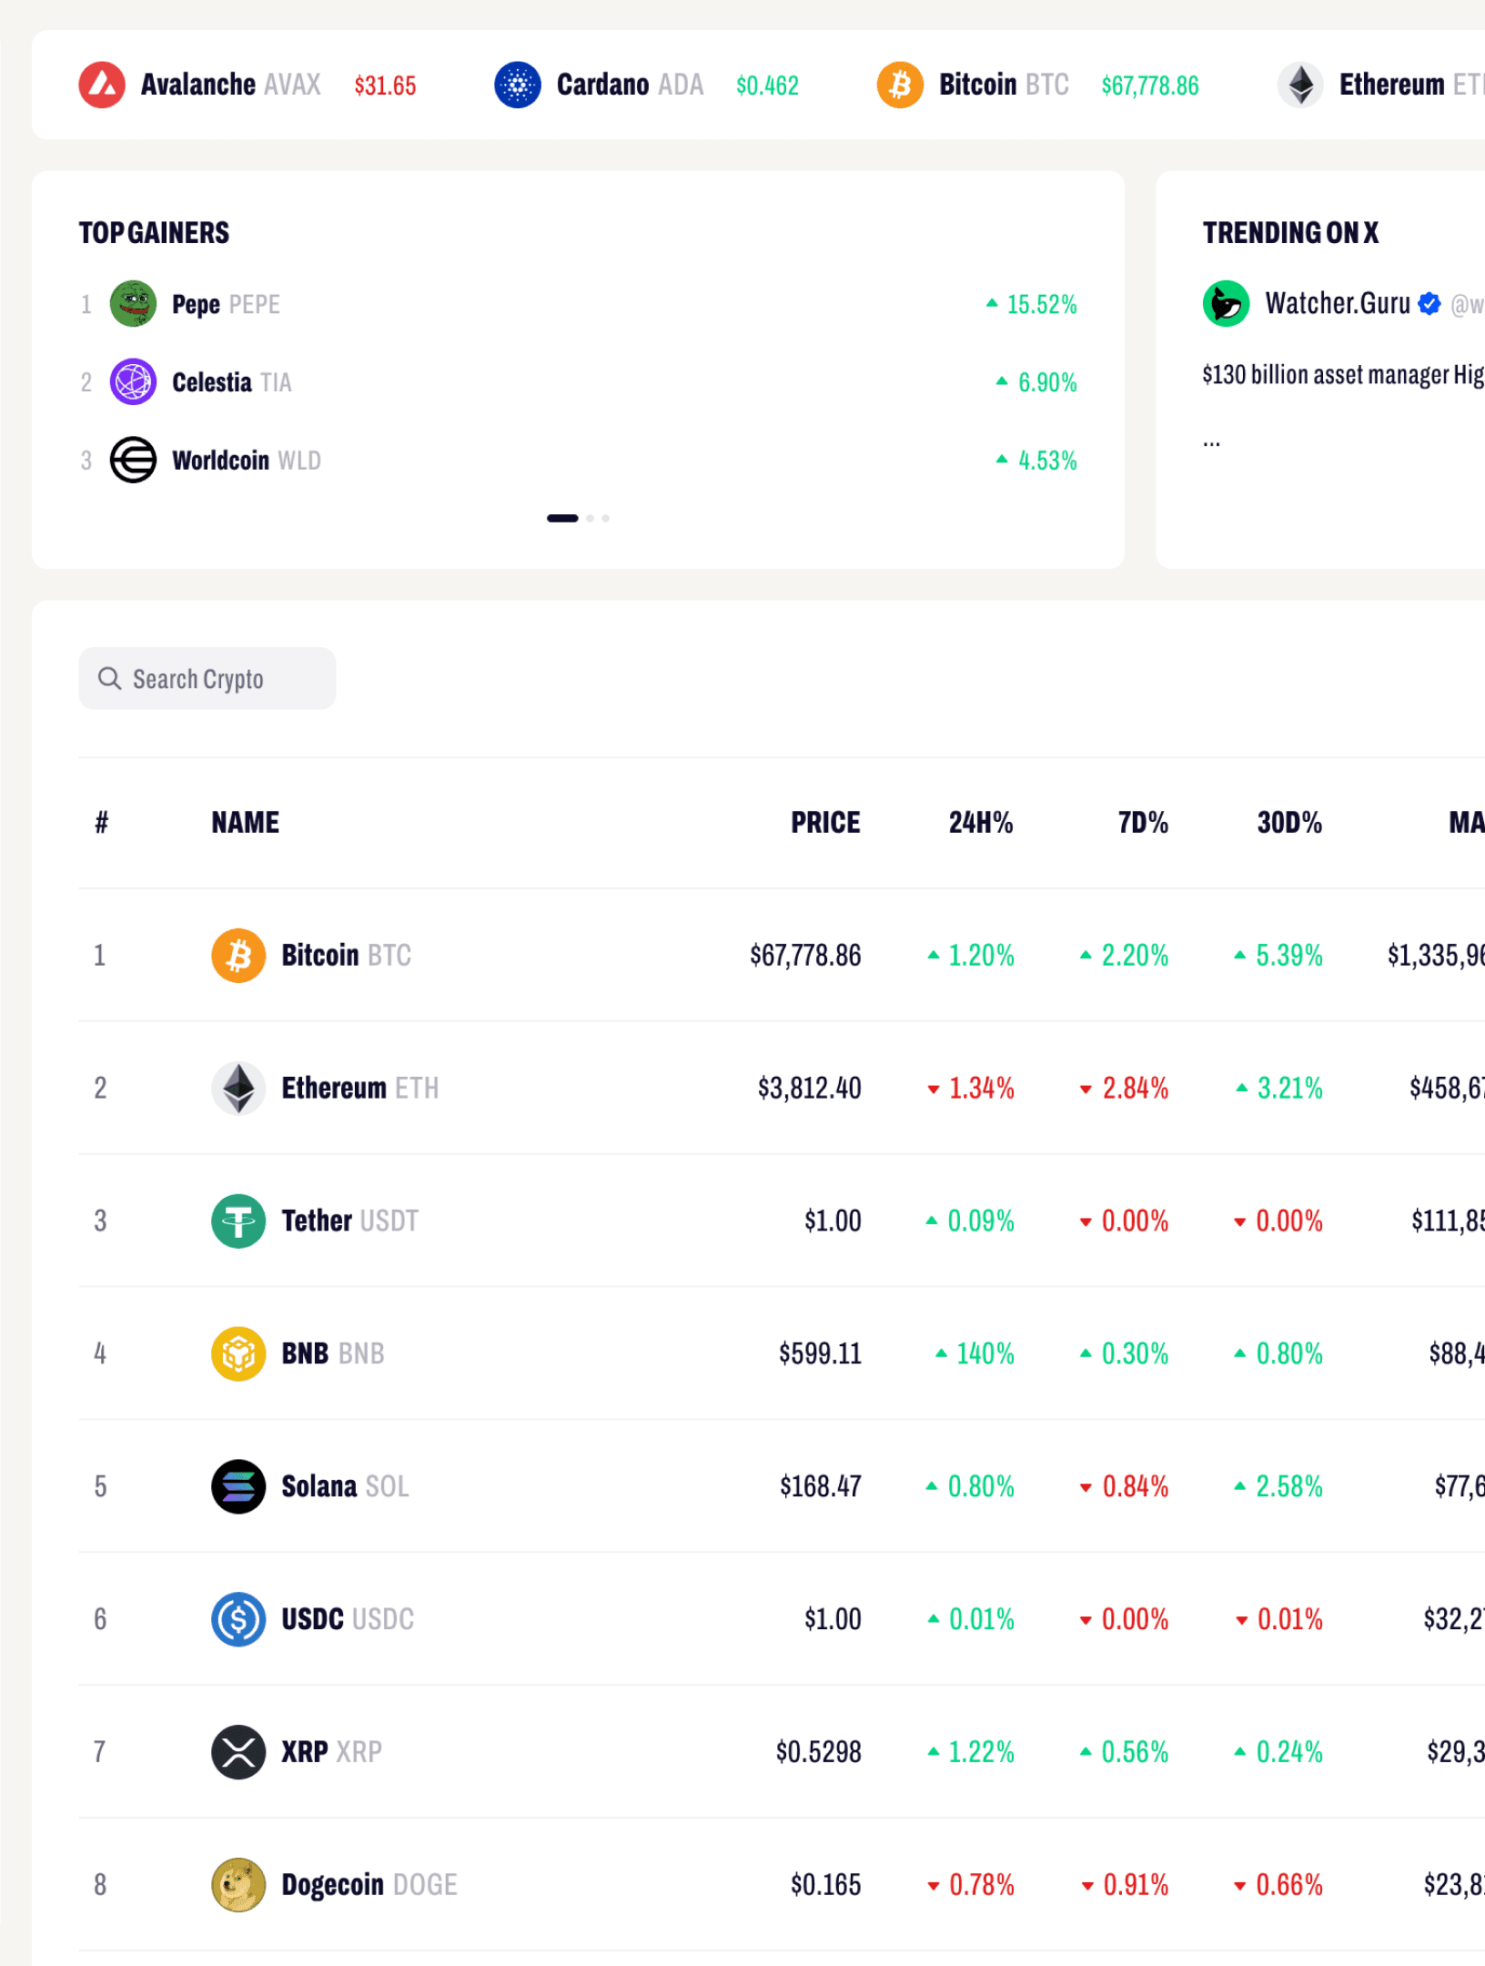Click the Avalanche AVAX ticker icon

click(x=102, y=85)
